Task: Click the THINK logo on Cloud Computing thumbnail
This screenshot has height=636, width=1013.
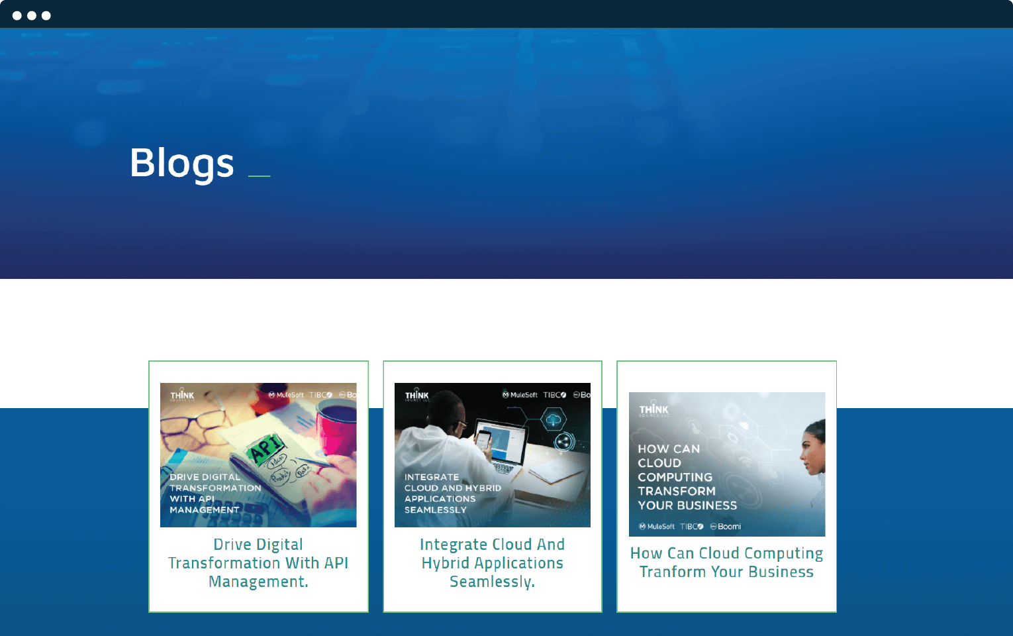Action: coord(653,410)
